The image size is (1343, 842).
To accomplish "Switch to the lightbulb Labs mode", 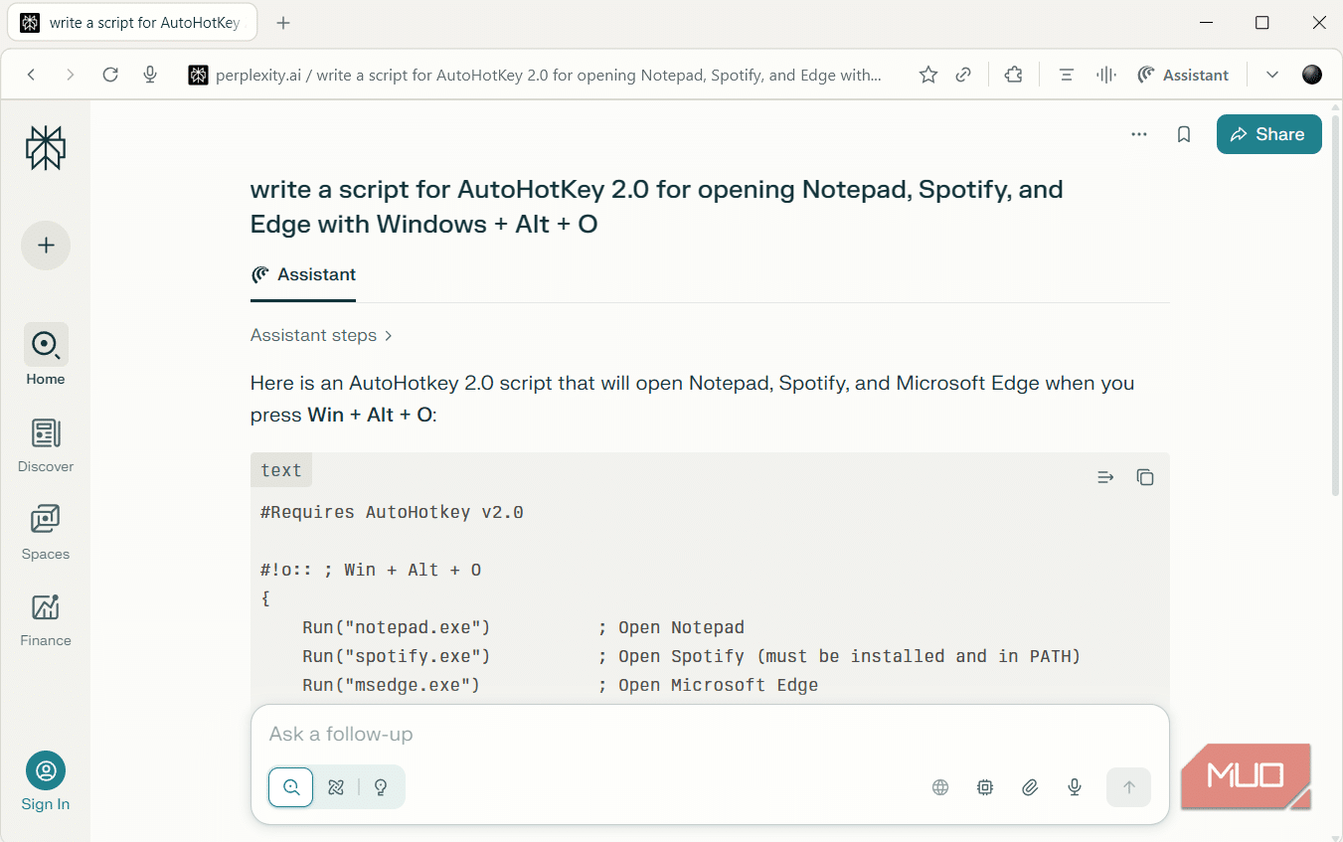I will 380,787.
